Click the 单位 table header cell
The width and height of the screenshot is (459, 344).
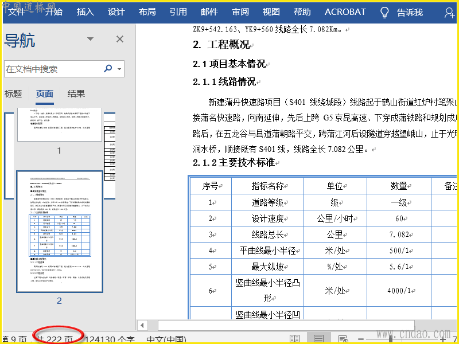[x=335, y=186]
